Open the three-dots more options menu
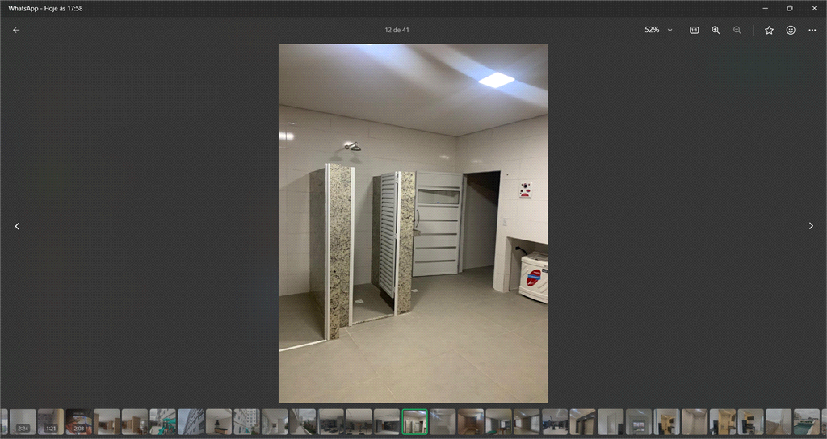 click(x=812, y=30)
